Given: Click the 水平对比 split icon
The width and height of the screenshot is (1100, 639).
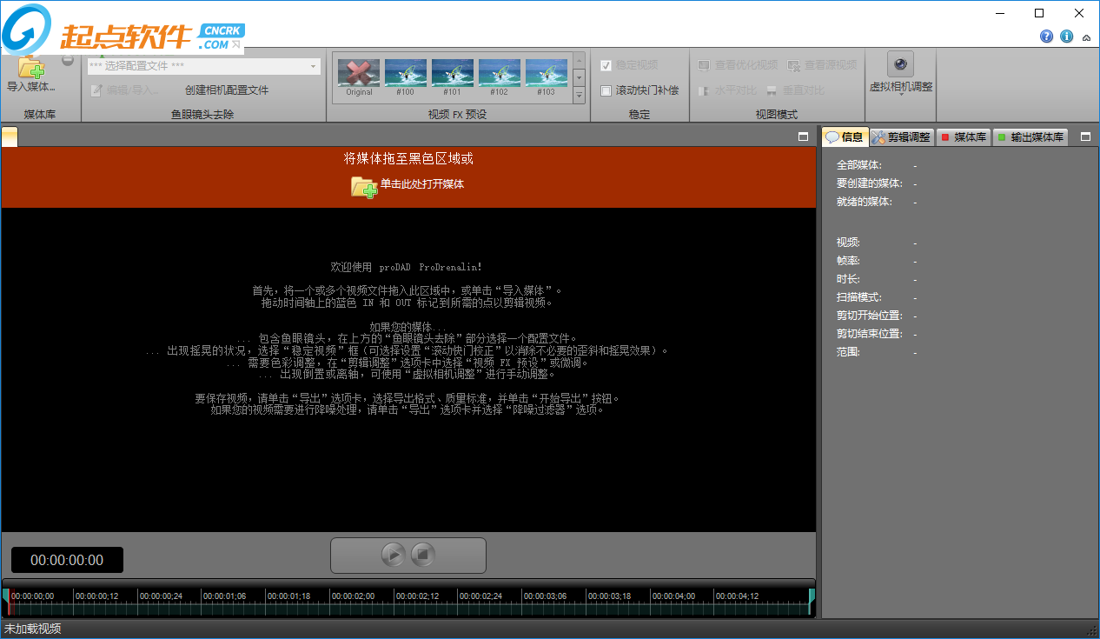Looking at the screenshot, I should click(x=704, y=90).
